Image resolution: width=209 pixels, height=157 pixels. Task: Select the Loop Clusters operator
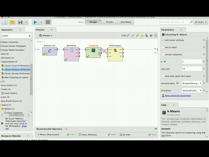click(x=11, y=93)
